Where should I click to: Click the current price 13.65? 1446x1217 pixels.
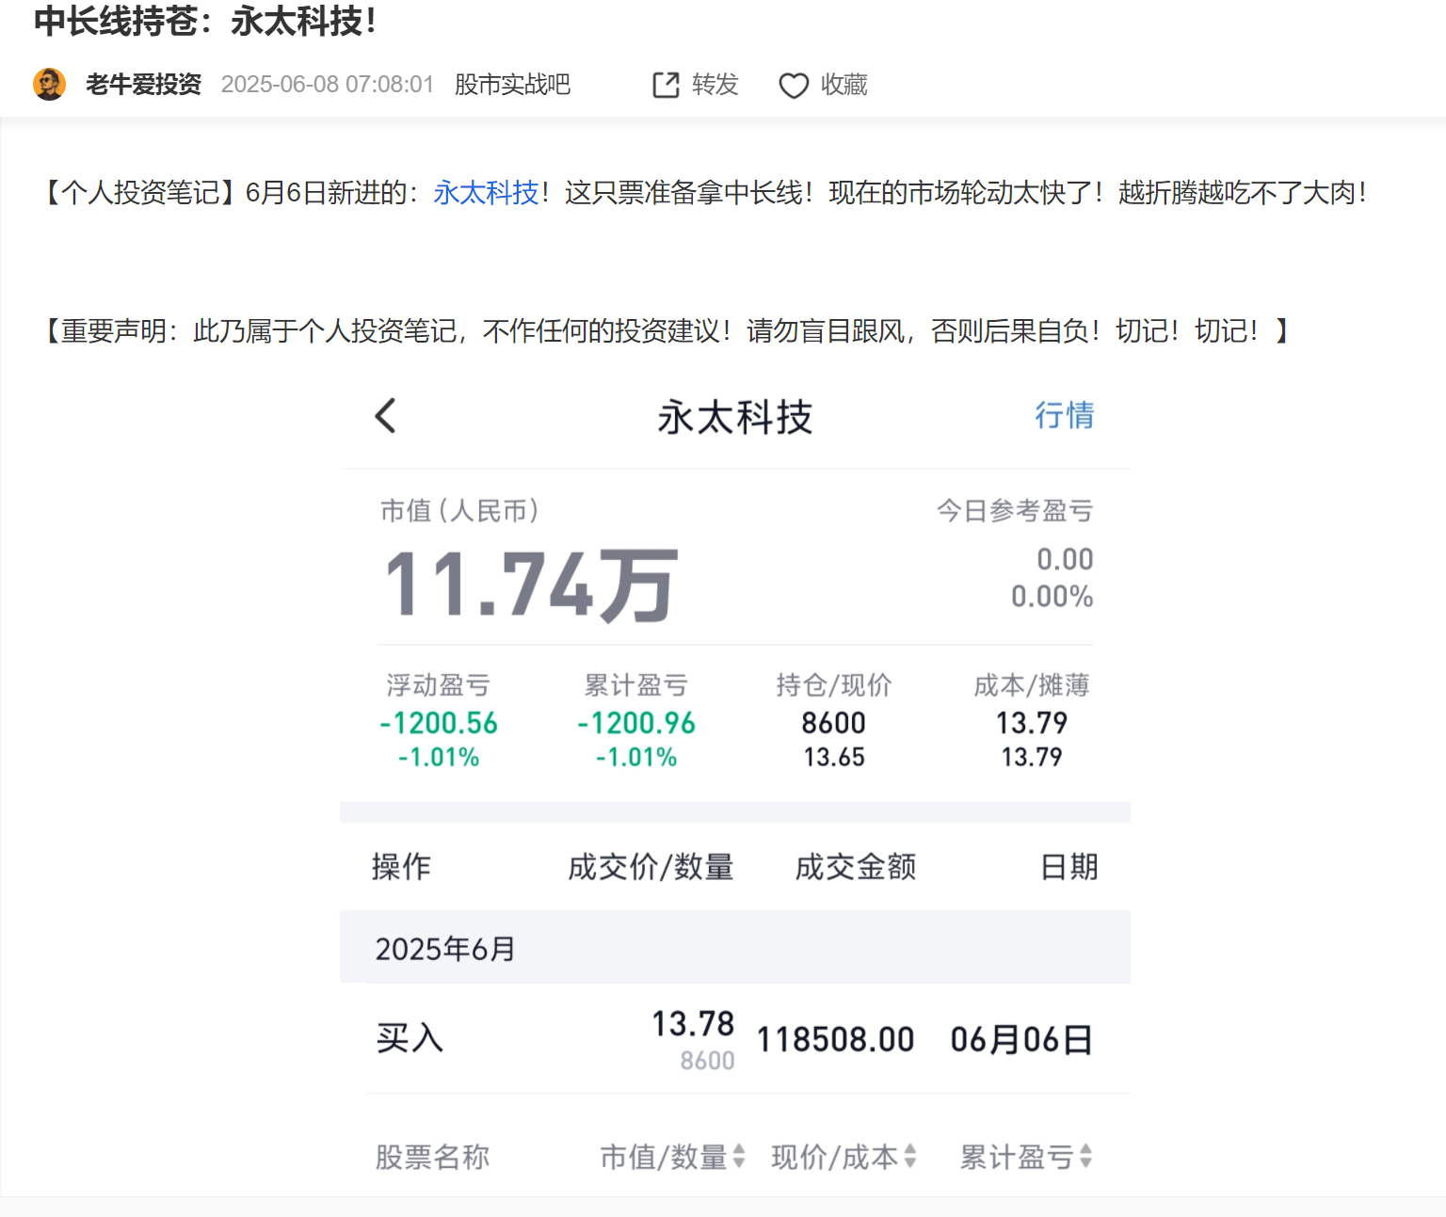[834, 757]
